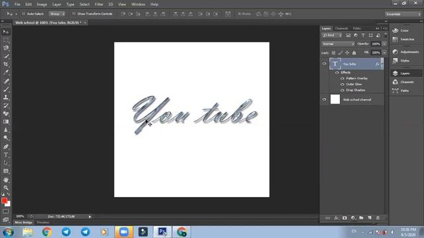Hide the Drop Shadow effect

(343, 90)
